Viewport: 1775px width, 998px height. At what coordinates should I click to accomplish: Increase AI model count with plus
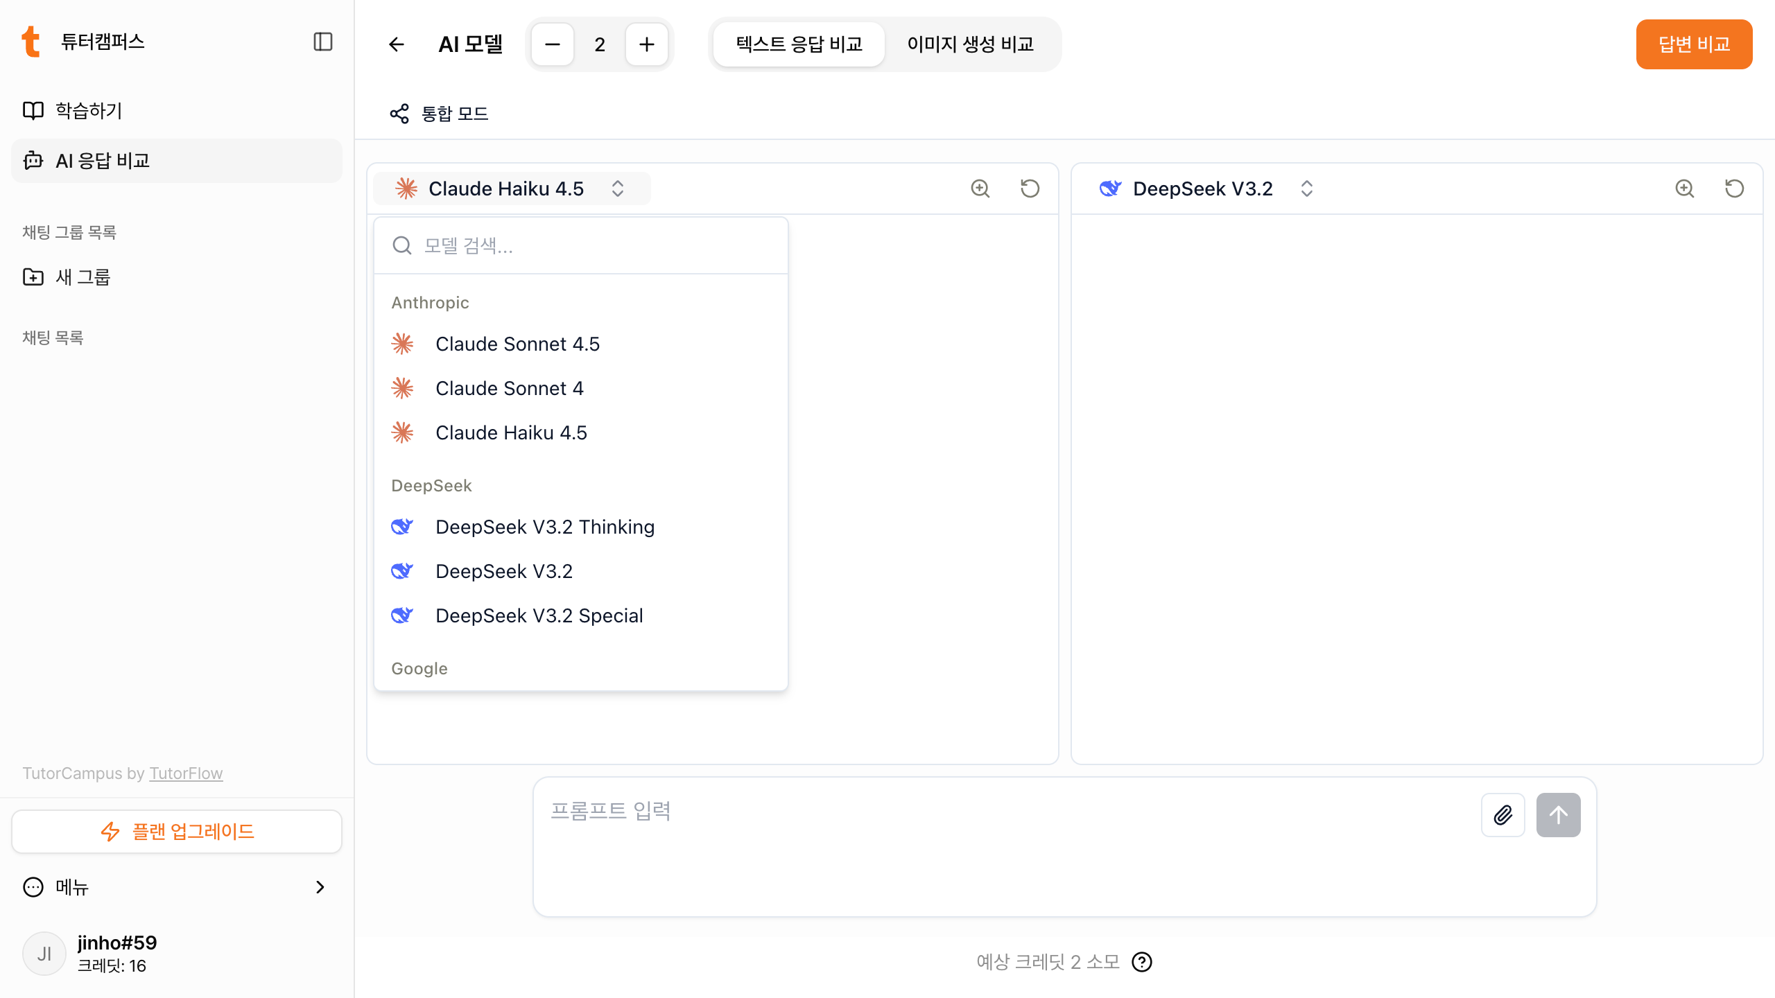tap(647, 44)
